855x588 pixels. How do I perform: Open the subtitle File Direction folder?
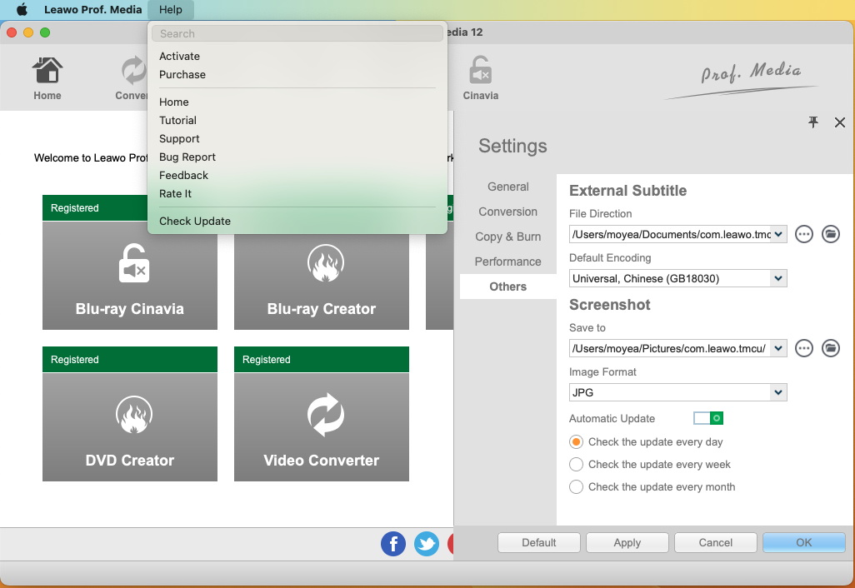click(x=831, y=234)
